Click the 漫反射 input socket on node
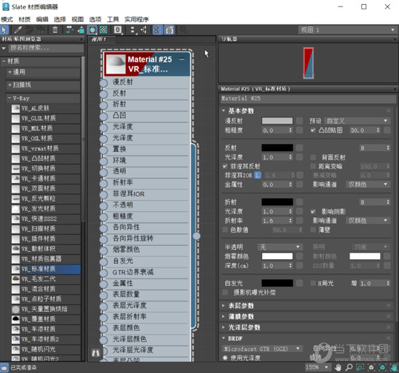 coord(104,83)
